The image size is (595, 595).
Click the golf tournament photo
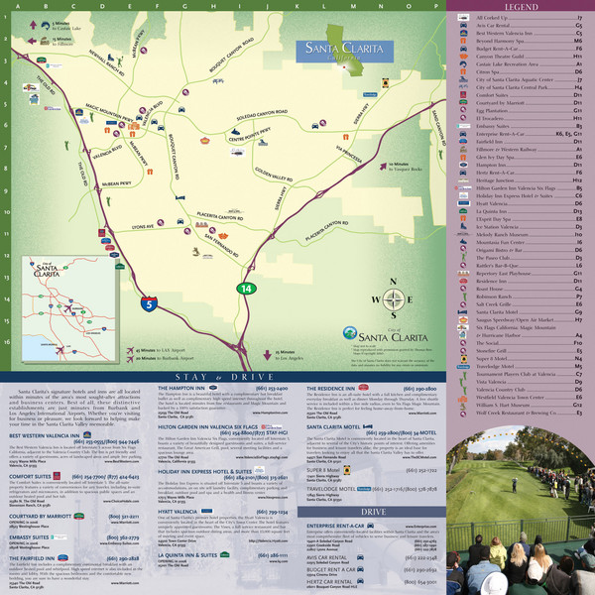click(521, 510)
